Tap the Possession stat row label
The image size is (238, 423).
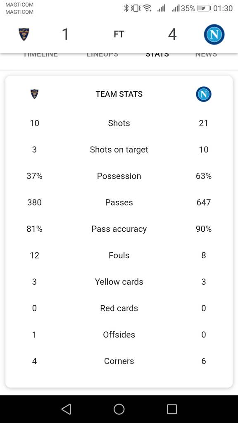click(x=119, y=176)
